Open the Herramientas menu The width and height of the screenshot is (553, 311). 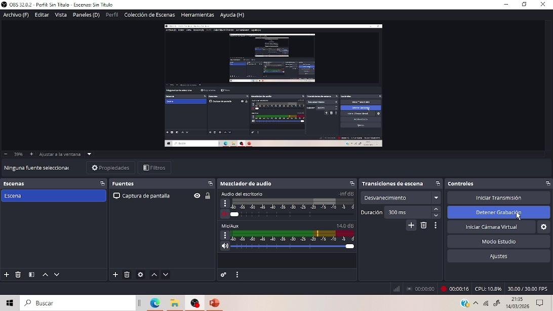tap(197, 15)
